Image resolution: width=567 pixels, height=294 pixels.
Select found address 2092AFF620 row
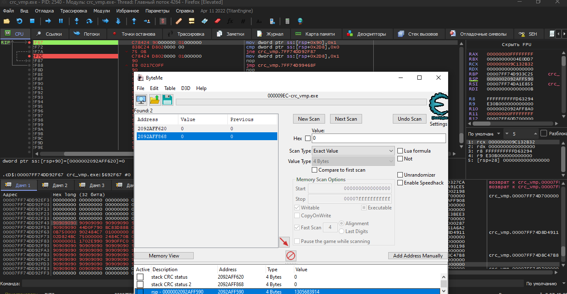[207, 129]
